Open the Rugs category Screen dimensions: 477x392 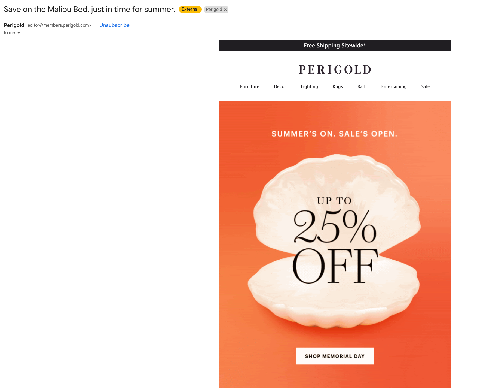(x=338, y=86)
